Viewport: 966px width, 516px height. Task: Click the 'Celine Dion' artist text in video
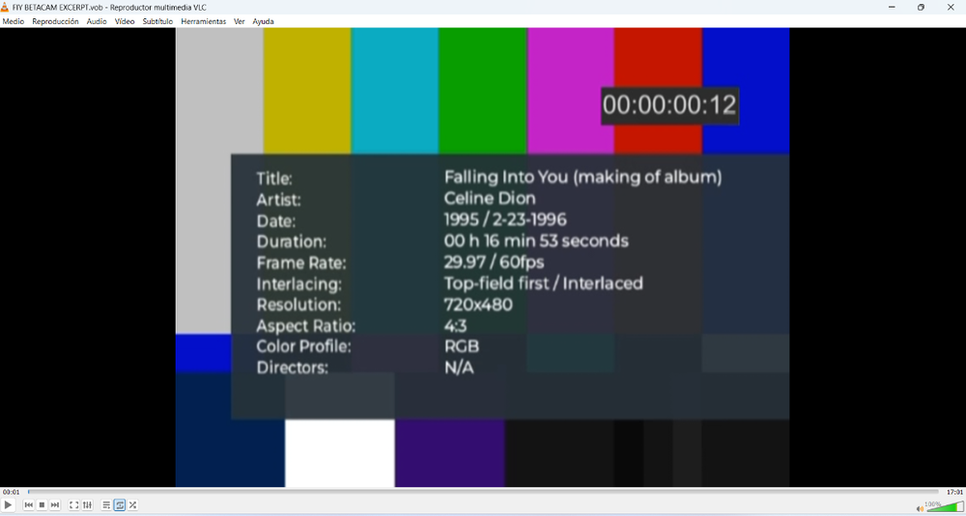(490, 198)
